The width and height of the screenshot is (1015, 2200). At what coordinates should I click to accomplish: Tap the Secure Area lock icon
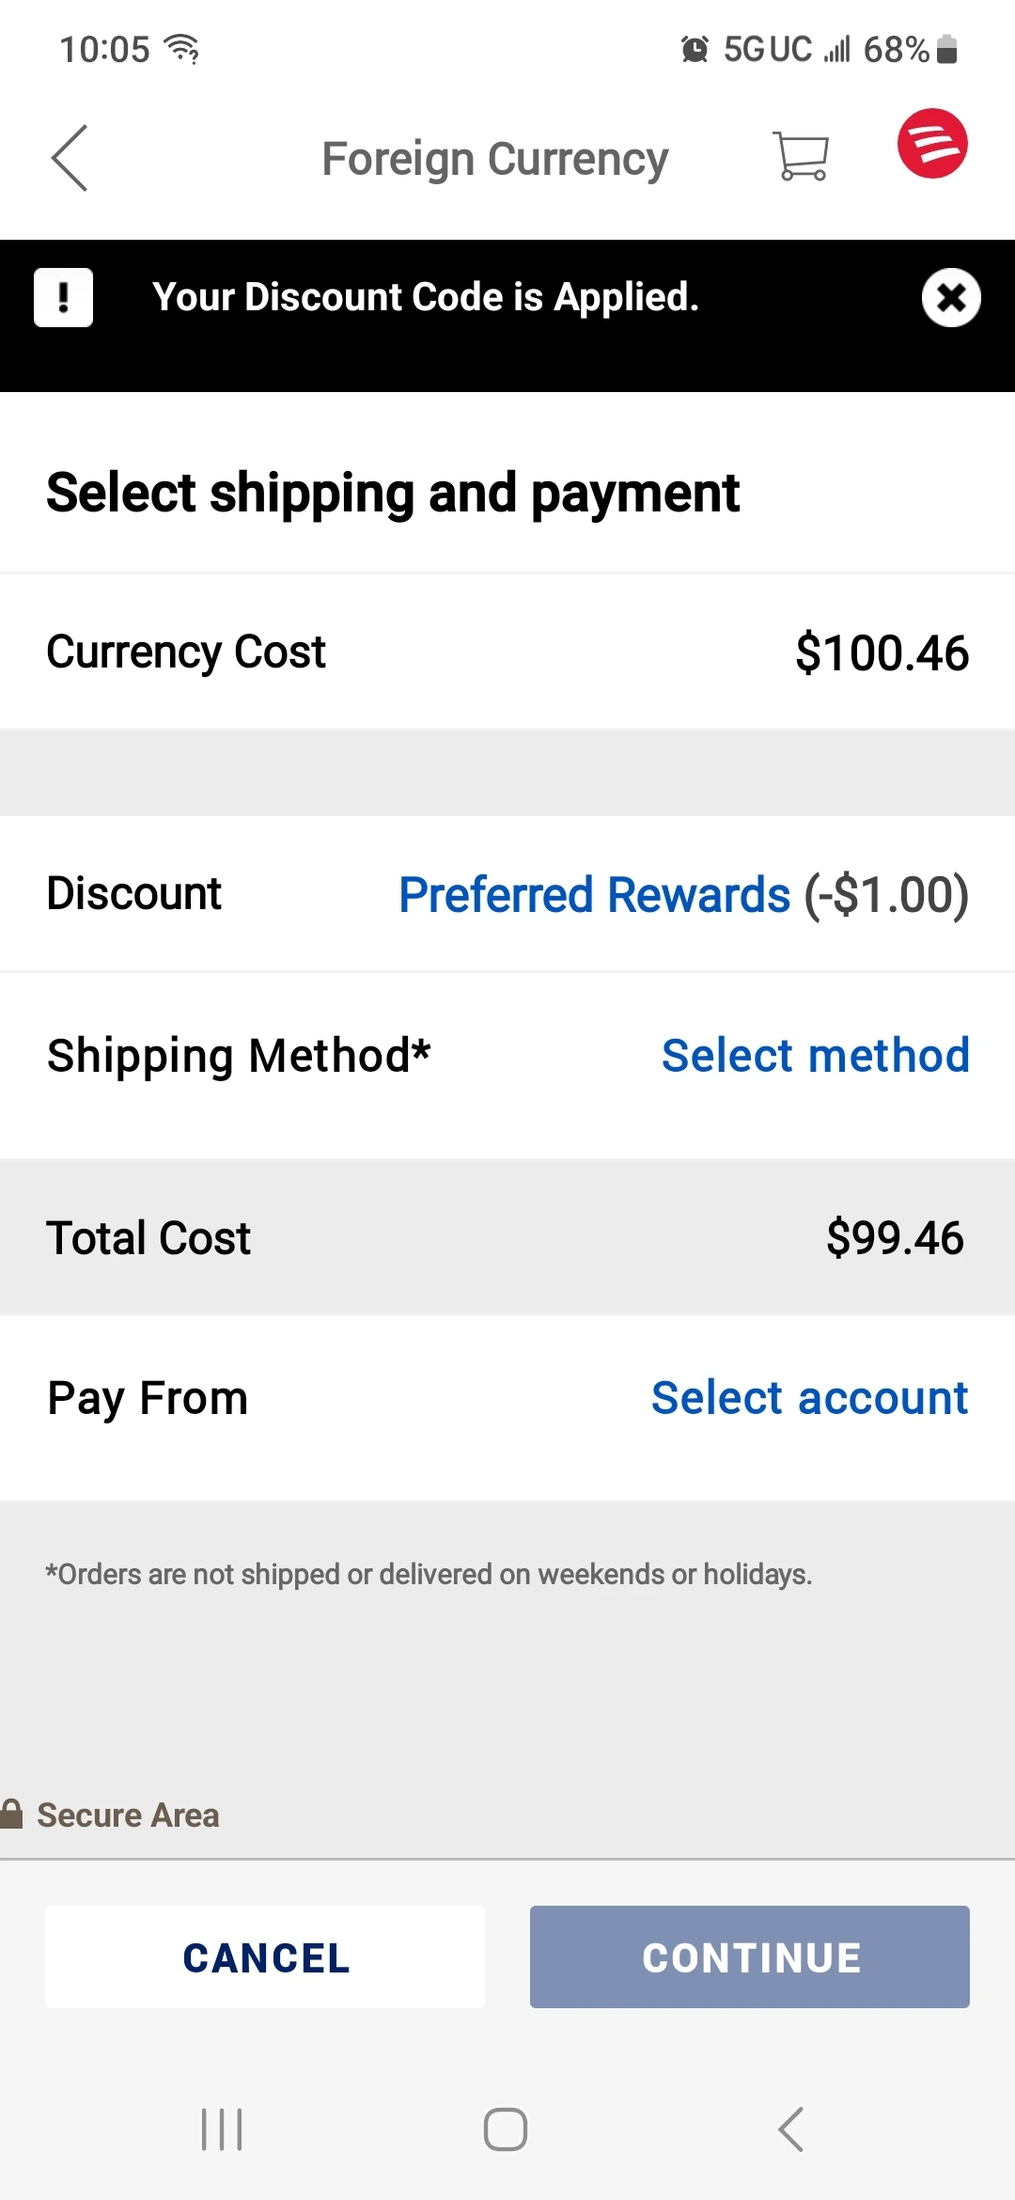click(12, 1814)
